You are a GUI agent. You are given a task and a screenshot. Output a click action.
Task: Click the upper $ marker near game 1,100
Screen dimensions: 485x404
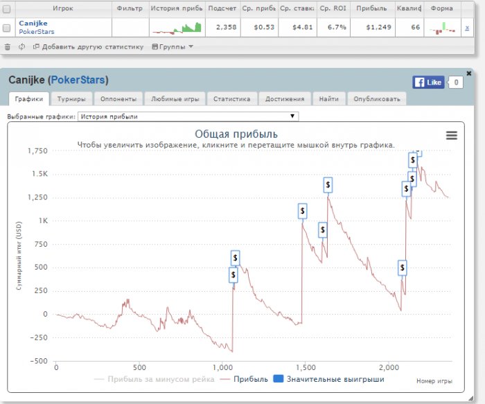tap(235, 258)
